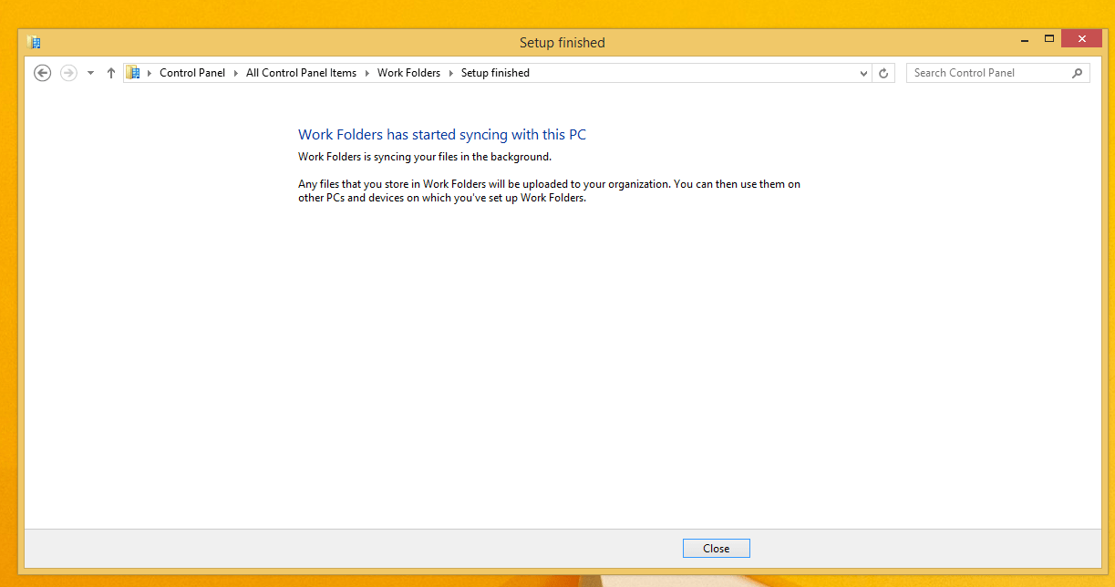This screenshot has height=587, width=1115.
Task: Expand the chevron after All Control Panel Items
Action: [x=367, y=73]
